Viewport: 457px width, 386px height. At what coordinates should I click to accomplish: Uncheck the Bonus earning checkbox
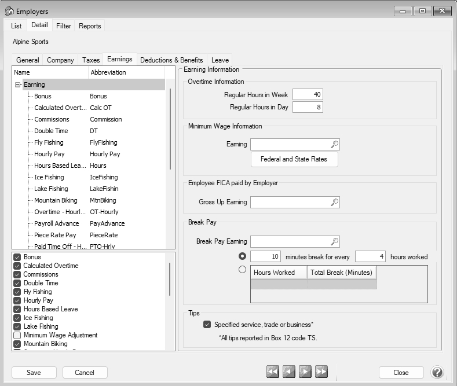click(17, 257)
